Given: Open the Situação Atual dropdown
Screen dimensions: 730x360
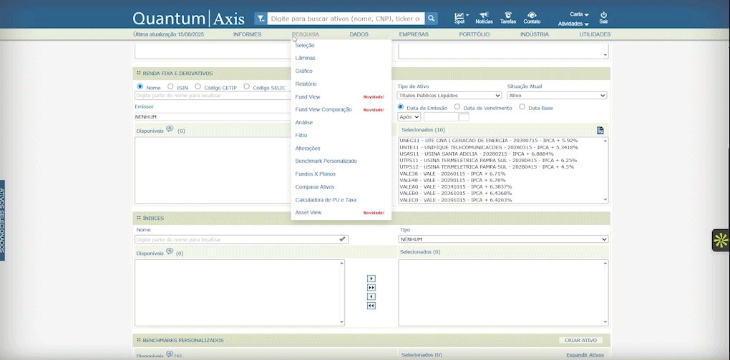Looking at the screenshot, I should 557,95.
